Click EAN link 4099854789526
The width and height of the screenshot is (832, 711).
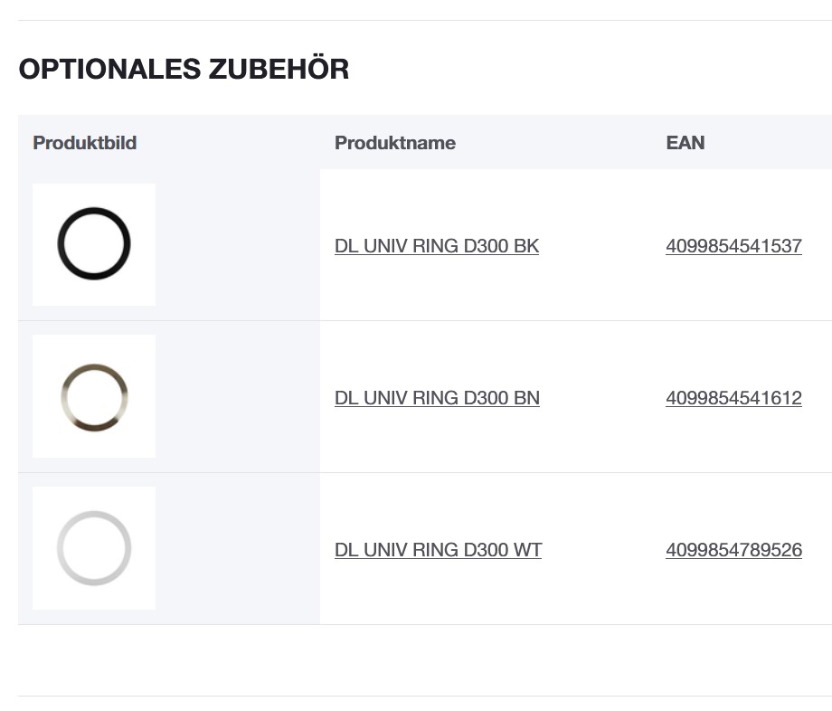click(733, 550)
